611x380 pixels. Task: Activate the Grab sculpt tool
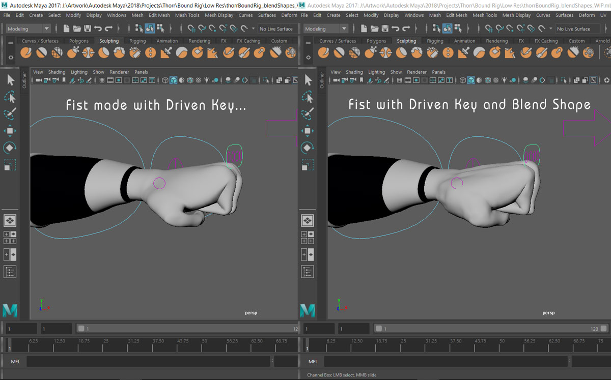[71, 52]
